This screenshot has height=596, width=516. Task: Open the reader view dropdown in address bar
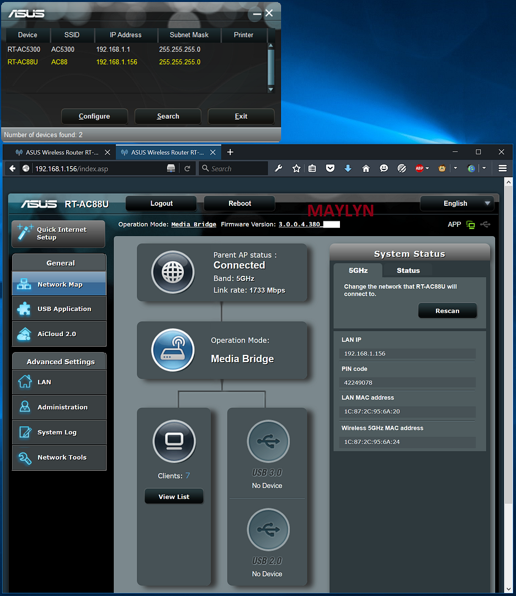click(171, 168)
